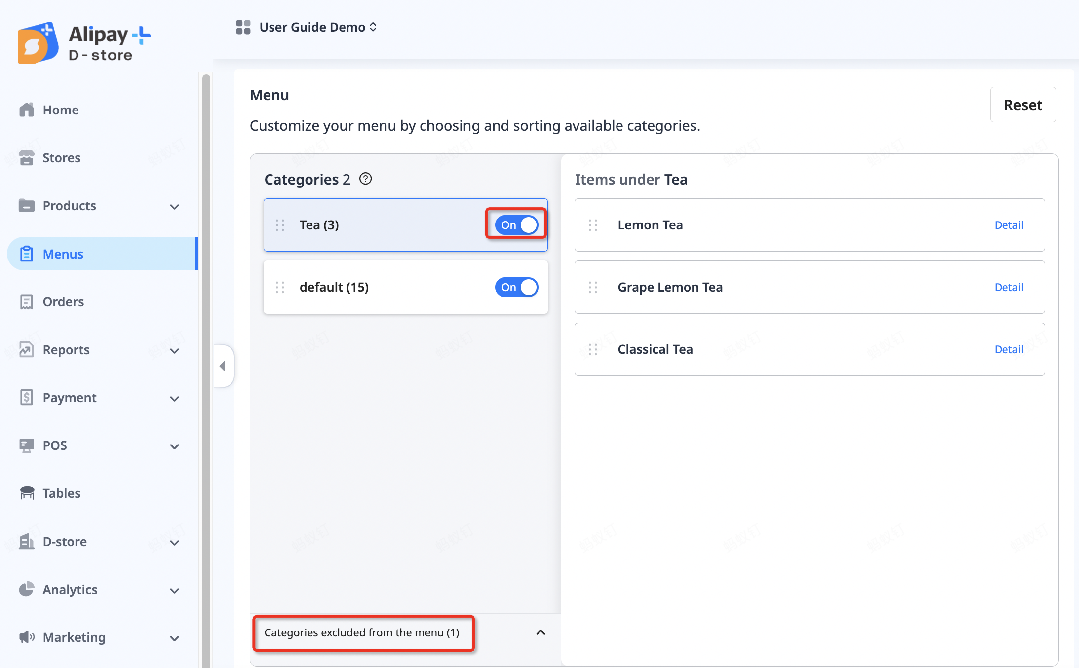The image size is (1079, 668).
Task: Click the sidebar vertical scrollbar
Action: click(x=206, y=345)
